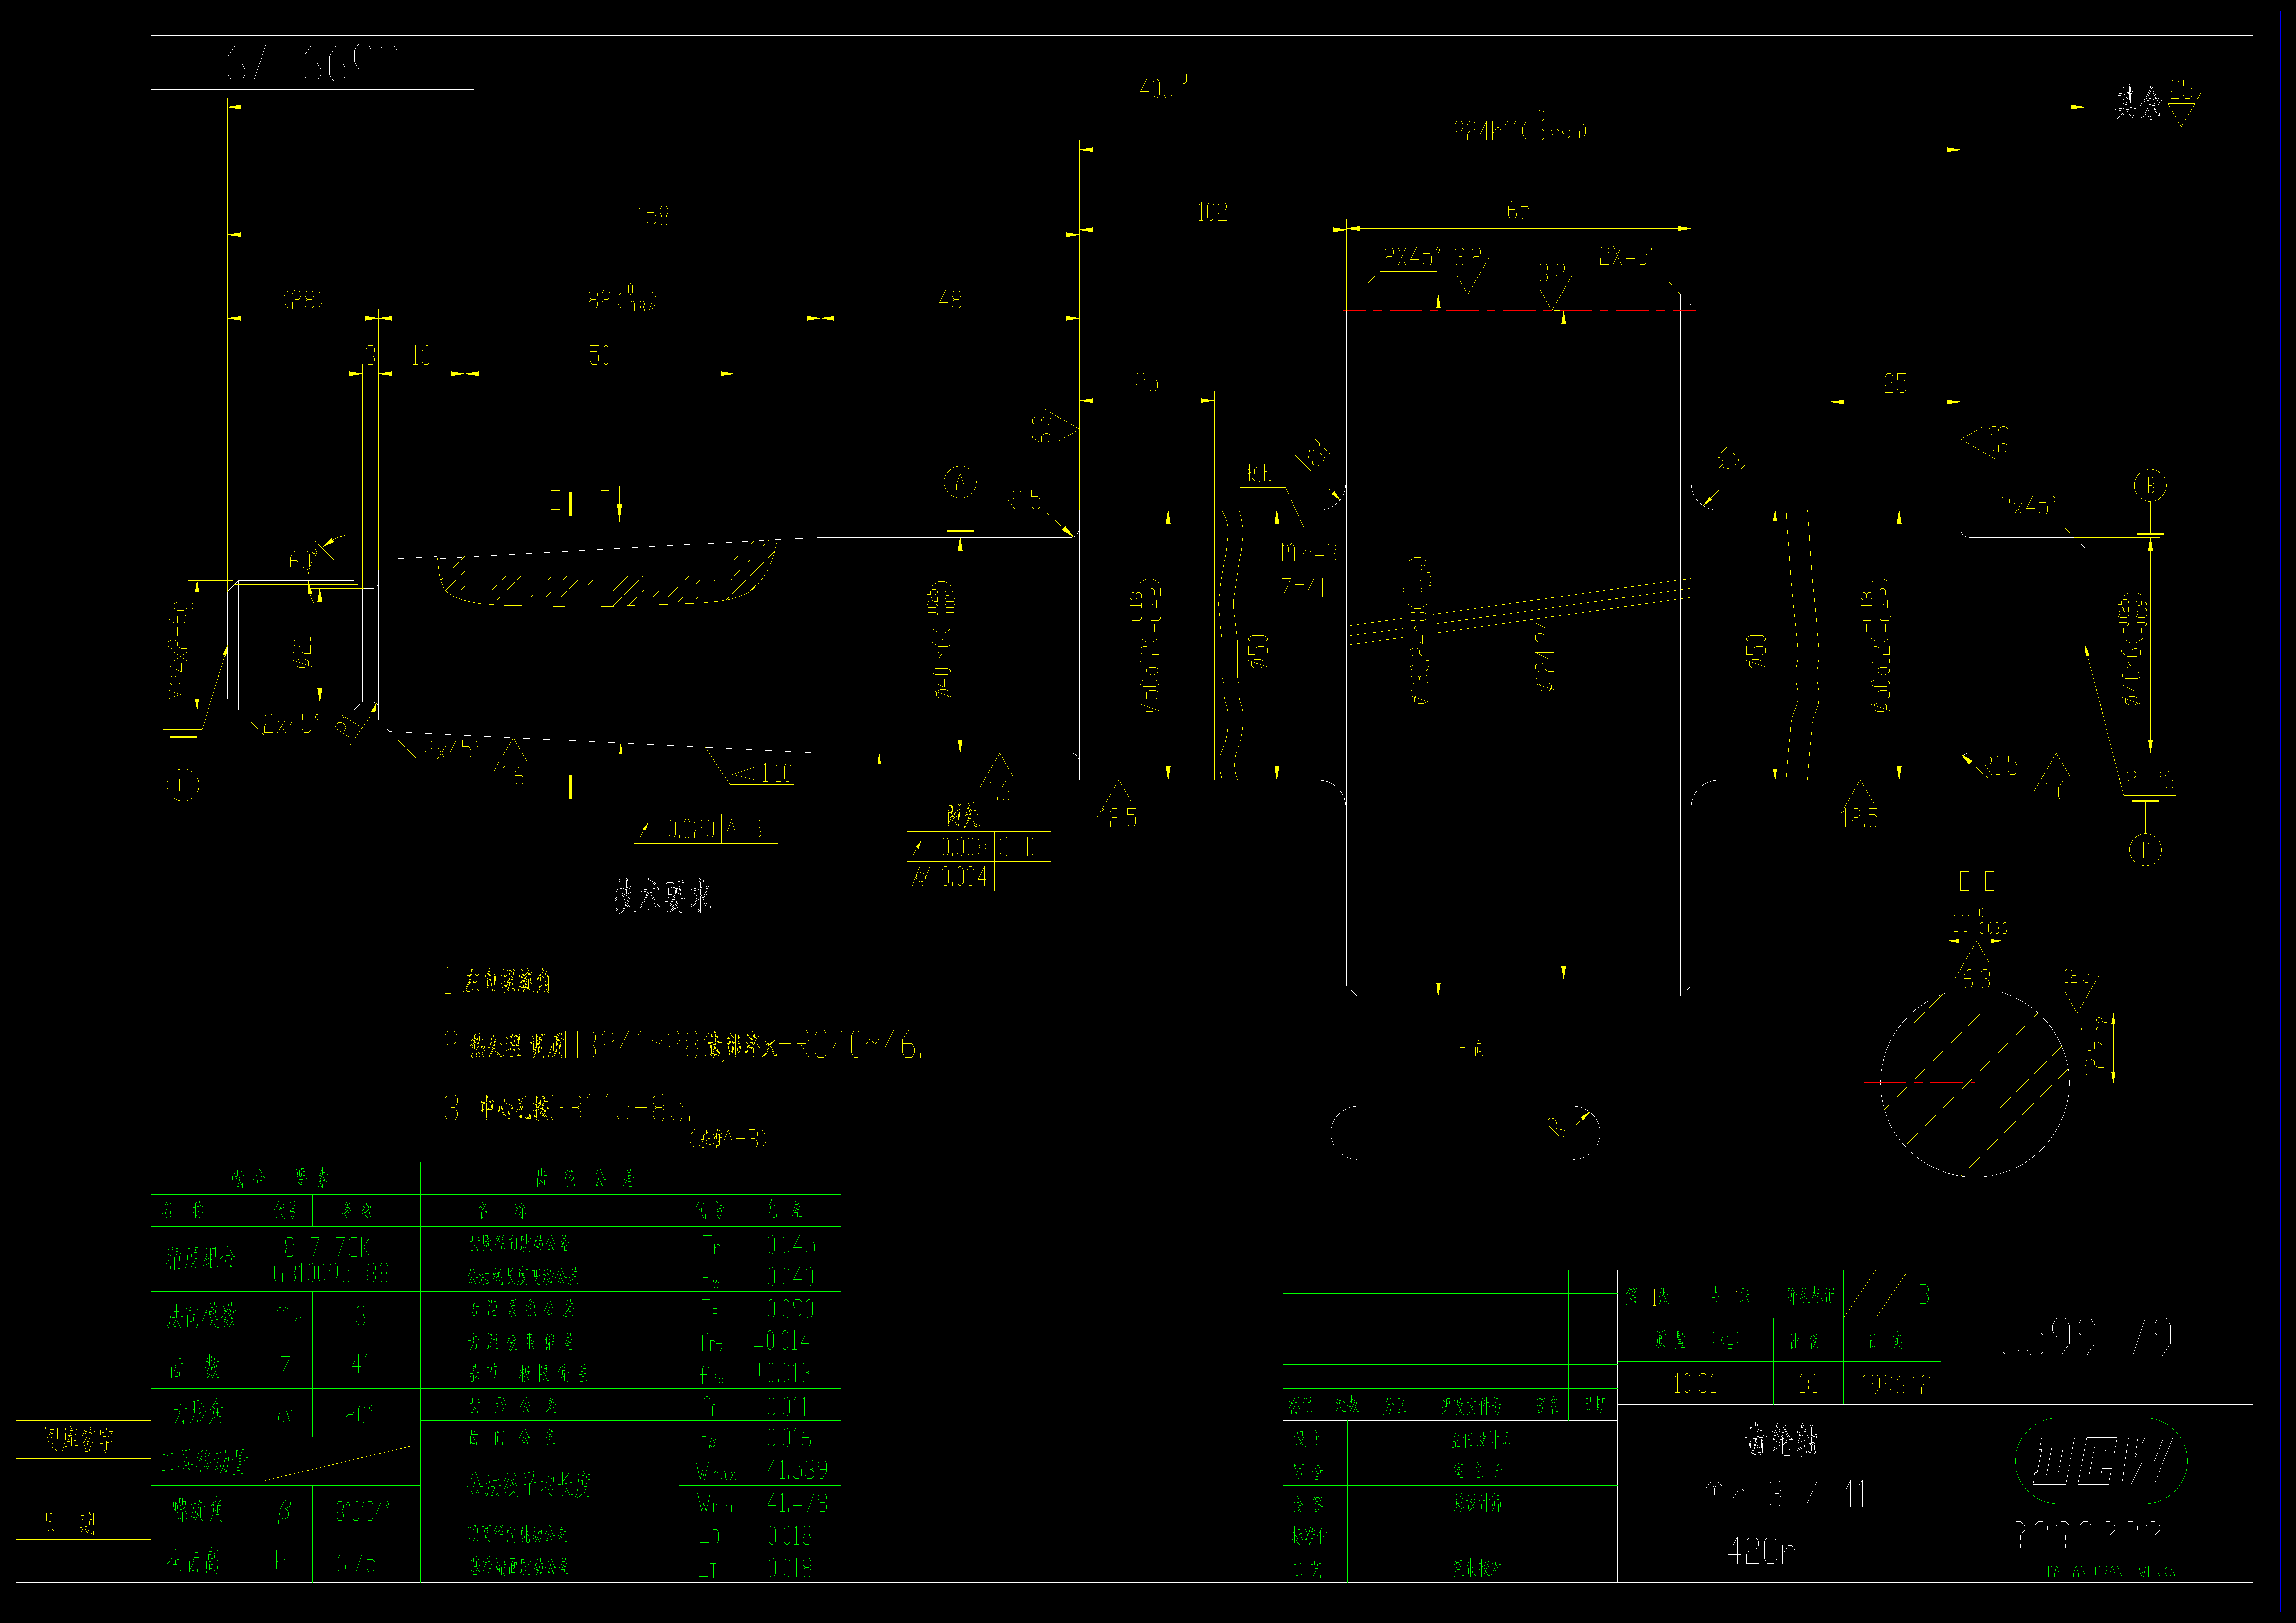
Task: Select the 技术要求 heading
Action: pyautogui.click(x=662, y=896)
